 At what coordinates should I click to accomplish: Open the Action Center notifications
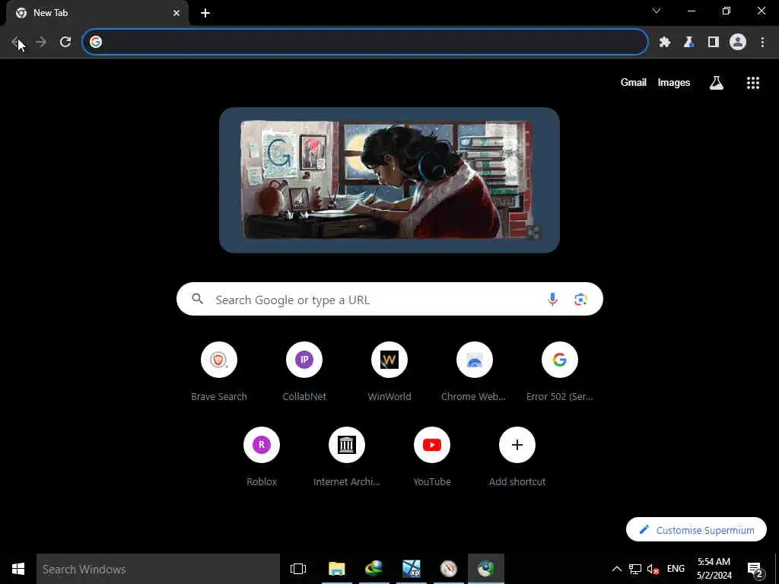[755, 569]
